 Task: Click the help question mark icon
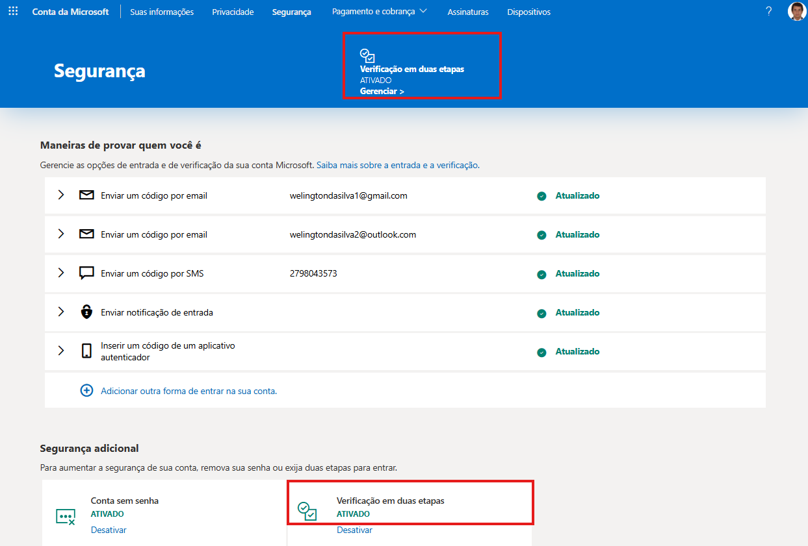pos(769,11)
